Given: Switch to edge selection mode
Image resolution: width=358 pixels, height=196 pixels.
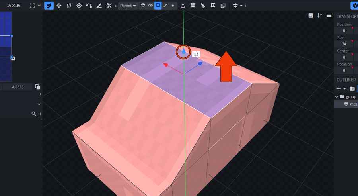Looking at the screenshot, I should pos(165,6).
